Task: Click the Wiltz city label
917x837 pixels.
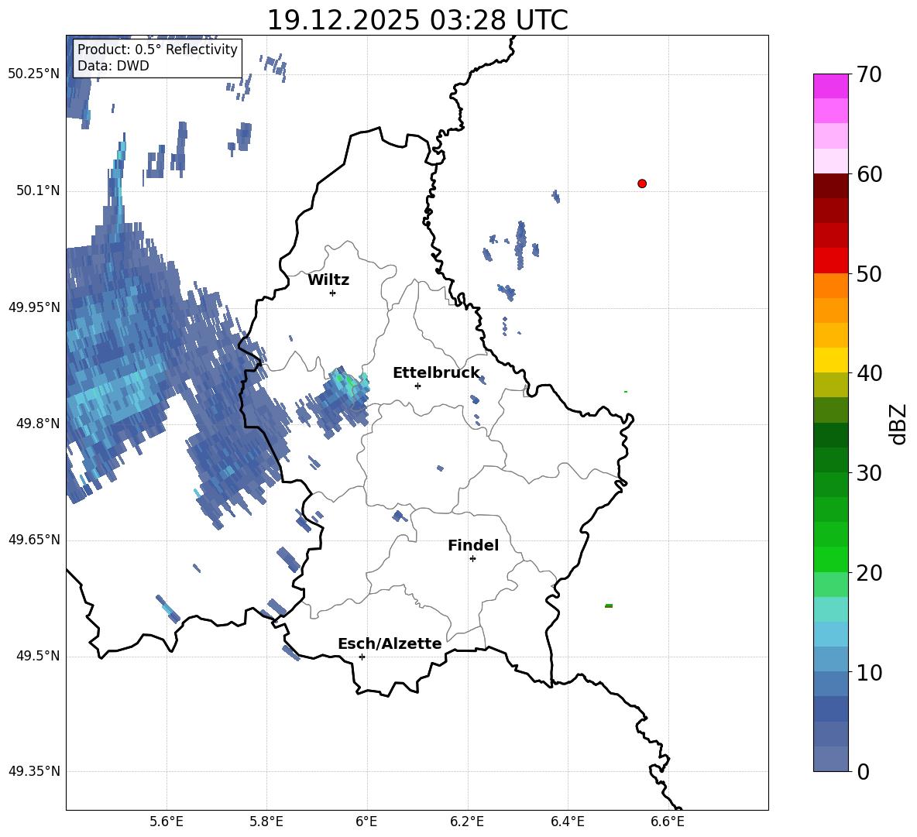Action: click(328, 280)
